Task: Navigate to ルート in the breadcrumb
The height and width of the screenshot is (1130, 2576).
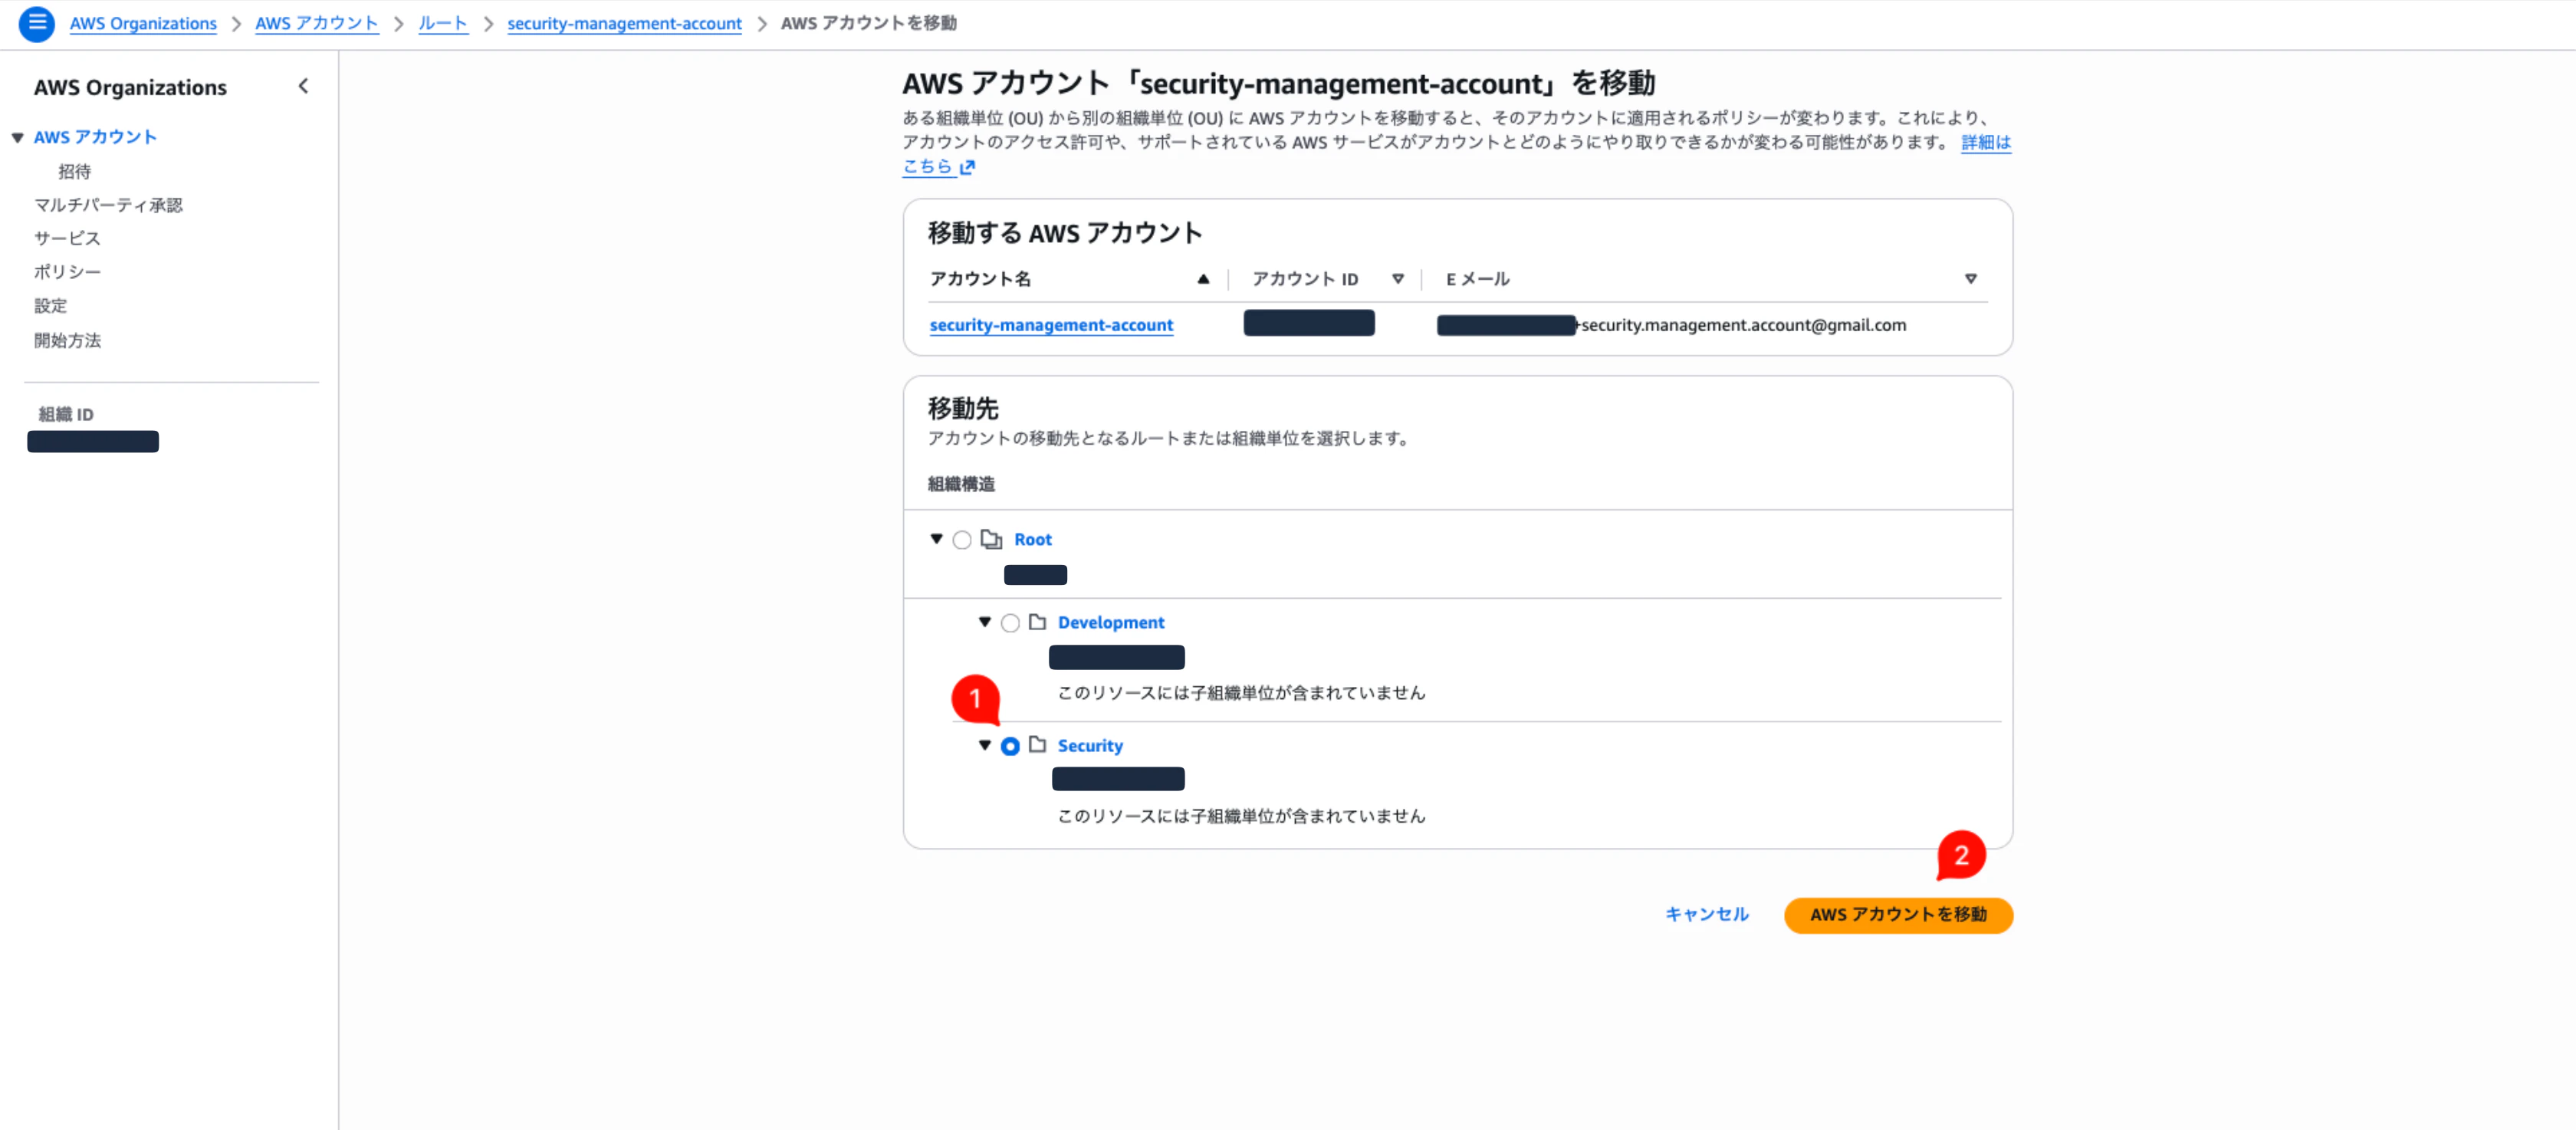Action: point(443,23)
